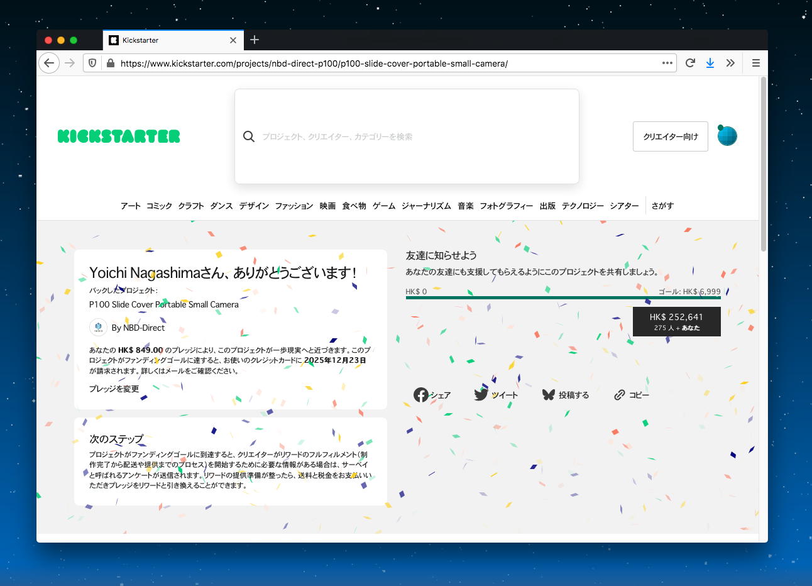Open the テクノロジー category
This screenshot has height=586, width=812.
[x=583, y=206]
